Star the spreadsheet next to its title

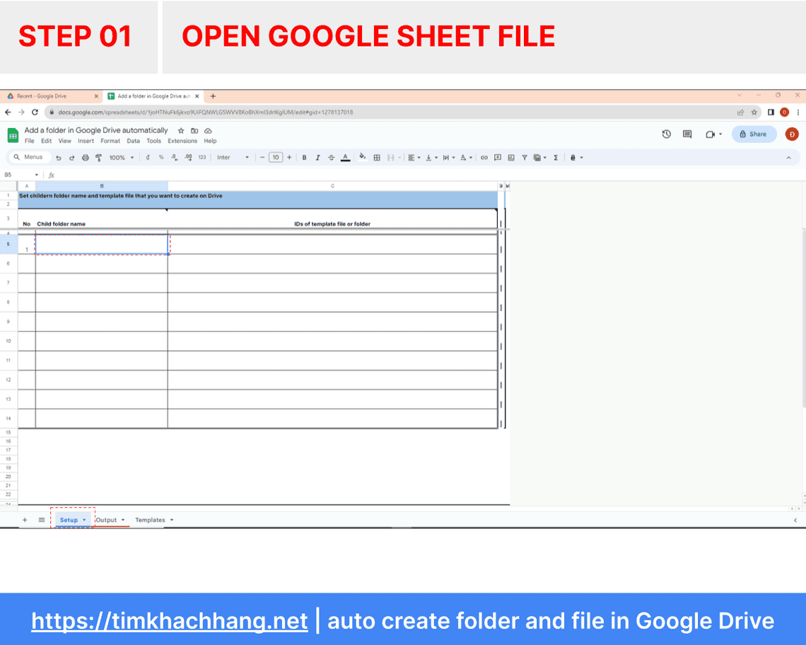(180, 130)
